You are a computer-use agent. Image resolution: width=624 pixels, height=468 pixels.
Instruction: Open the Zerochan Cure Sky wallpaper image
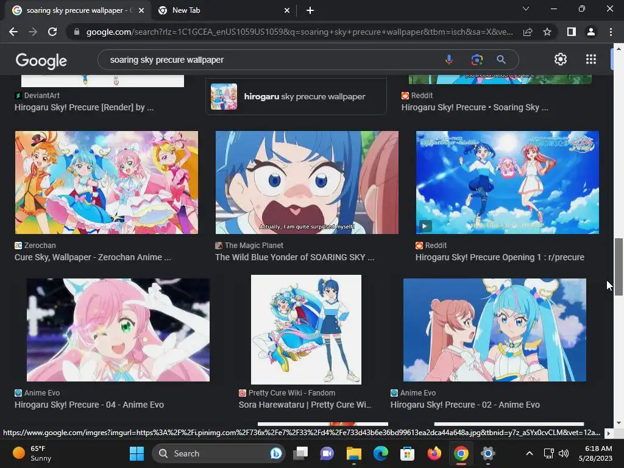click(106, 182)
